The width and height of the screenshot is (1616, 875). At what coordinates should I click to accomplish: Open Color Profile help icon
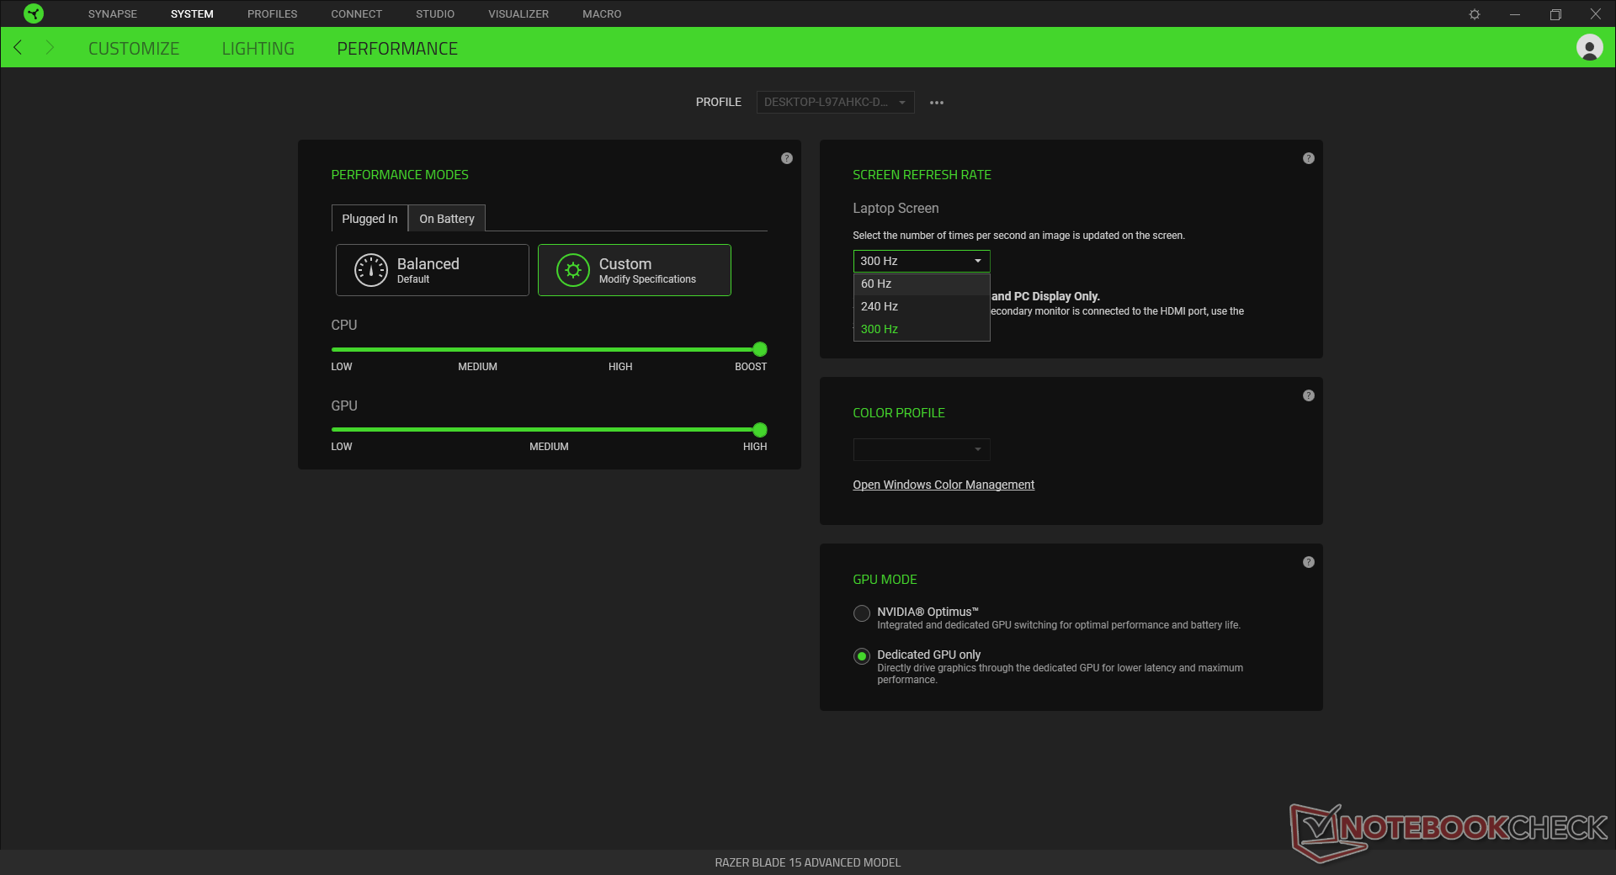point(1308,395)
